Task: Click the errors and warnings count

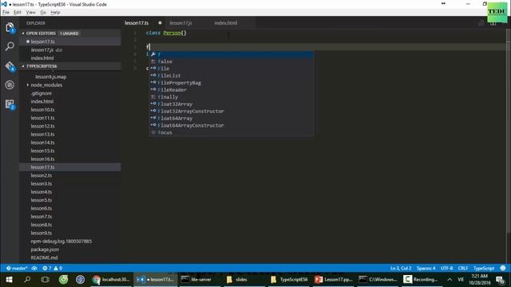Action: 52,269
